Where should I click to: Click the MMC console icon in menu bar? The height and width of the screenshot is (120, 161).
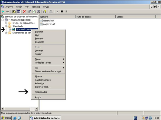(2, 7)
